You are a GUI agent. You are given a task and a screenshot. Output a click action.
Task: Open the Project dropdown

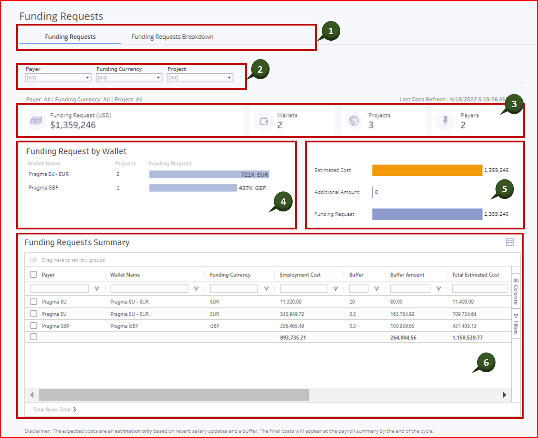(230, 77)
